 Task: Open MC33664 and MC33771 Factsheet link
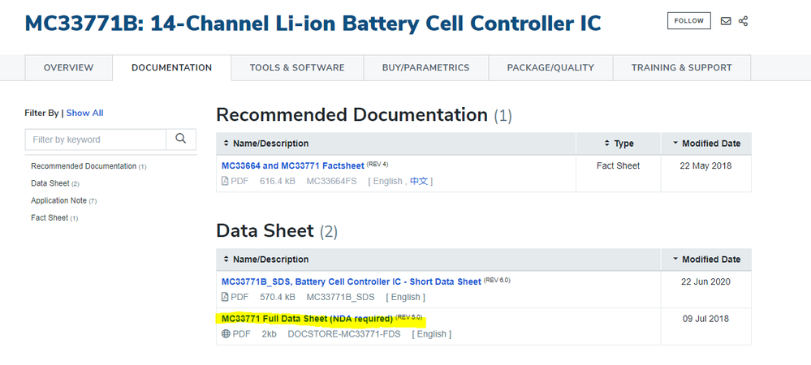(x=292, y=165)
